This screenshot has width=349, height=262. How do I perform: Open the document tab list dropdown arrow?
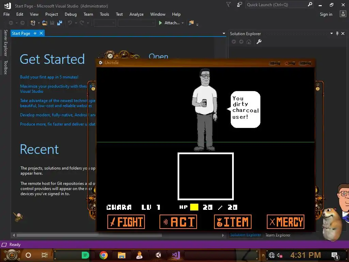click(x=224, y=33)
